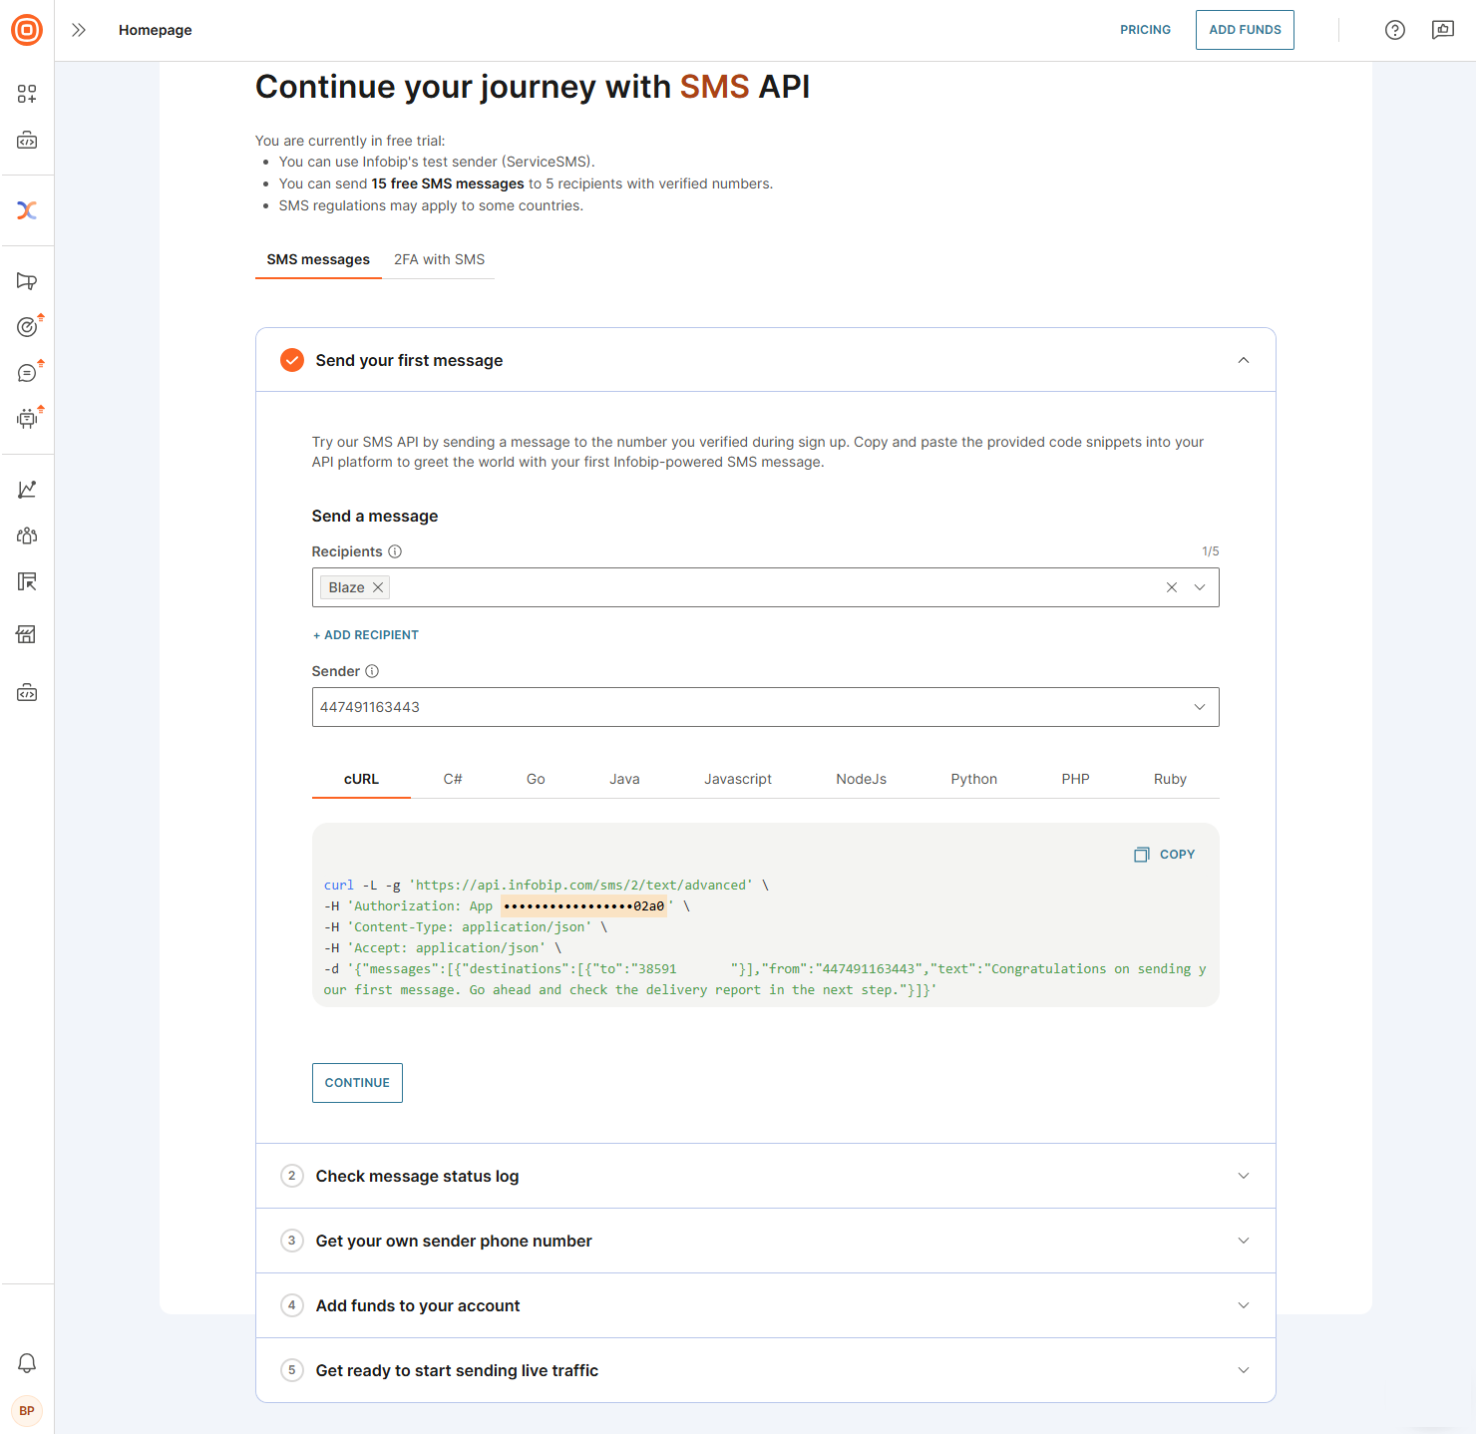The height and width of the screenshot is (1434, 1476).
Task: Open the Moments flag sidebar icon
Action: [x=27, y=281]
